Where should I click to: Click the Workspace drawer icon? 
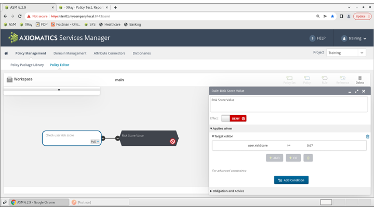pyautogui.click(x=9, y=79)
